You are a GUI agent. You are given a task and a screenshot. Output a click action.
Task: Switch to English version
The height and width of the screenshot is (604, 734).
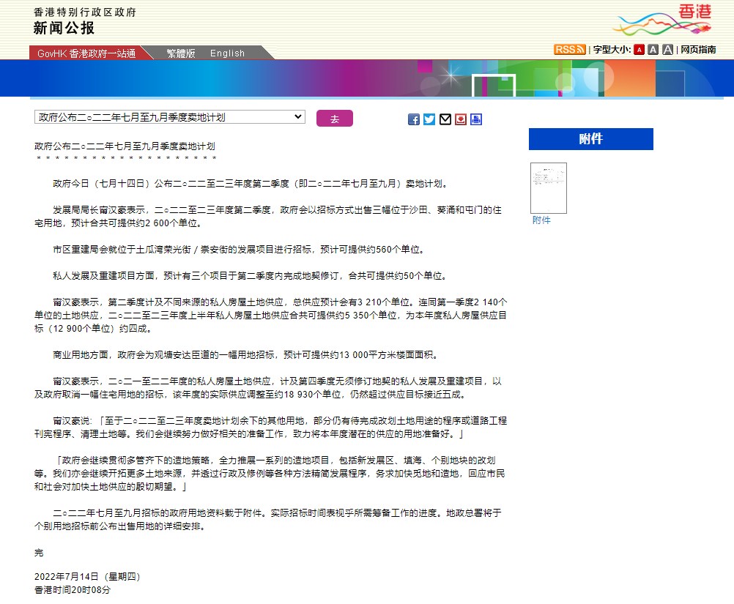tap(228, 53)
